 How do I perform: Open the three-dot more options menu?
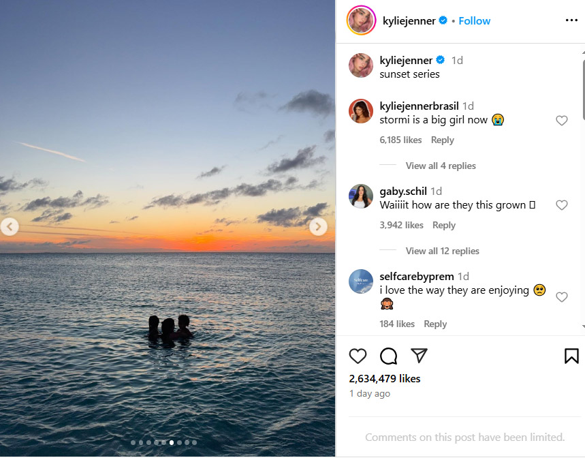point(571,20)
